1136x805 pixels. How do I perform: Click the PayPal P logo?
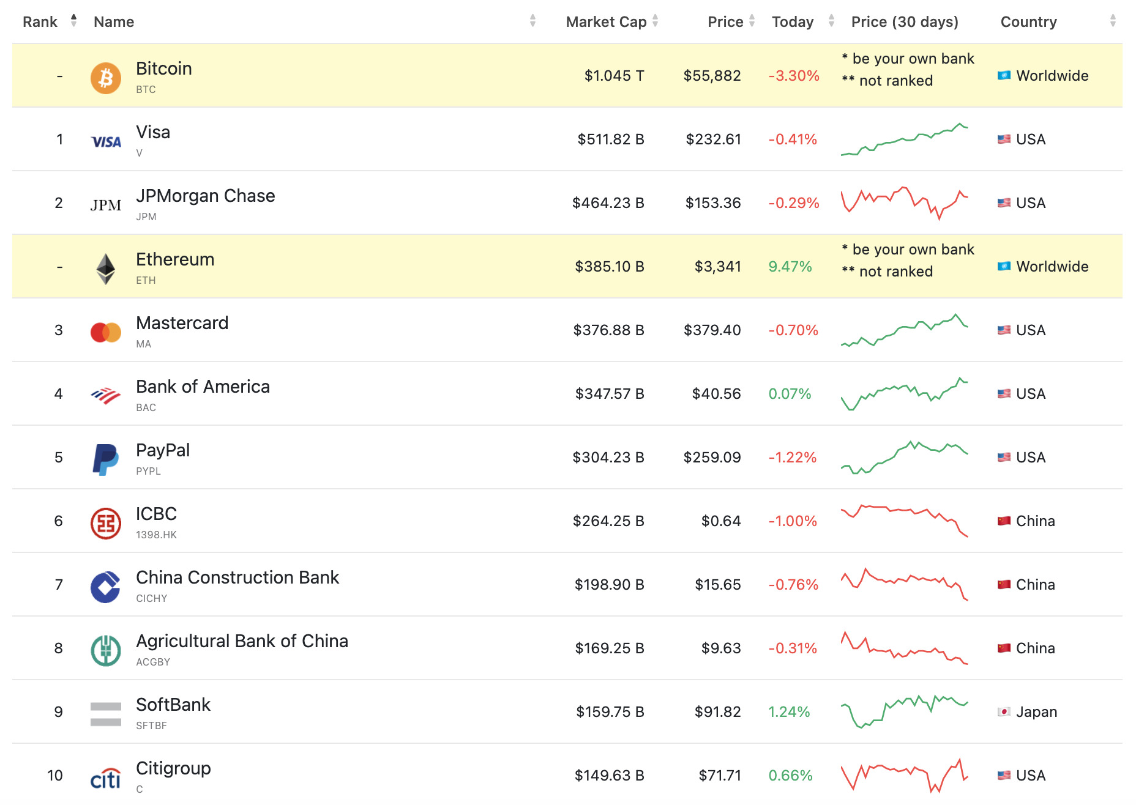tap(106, 460)
